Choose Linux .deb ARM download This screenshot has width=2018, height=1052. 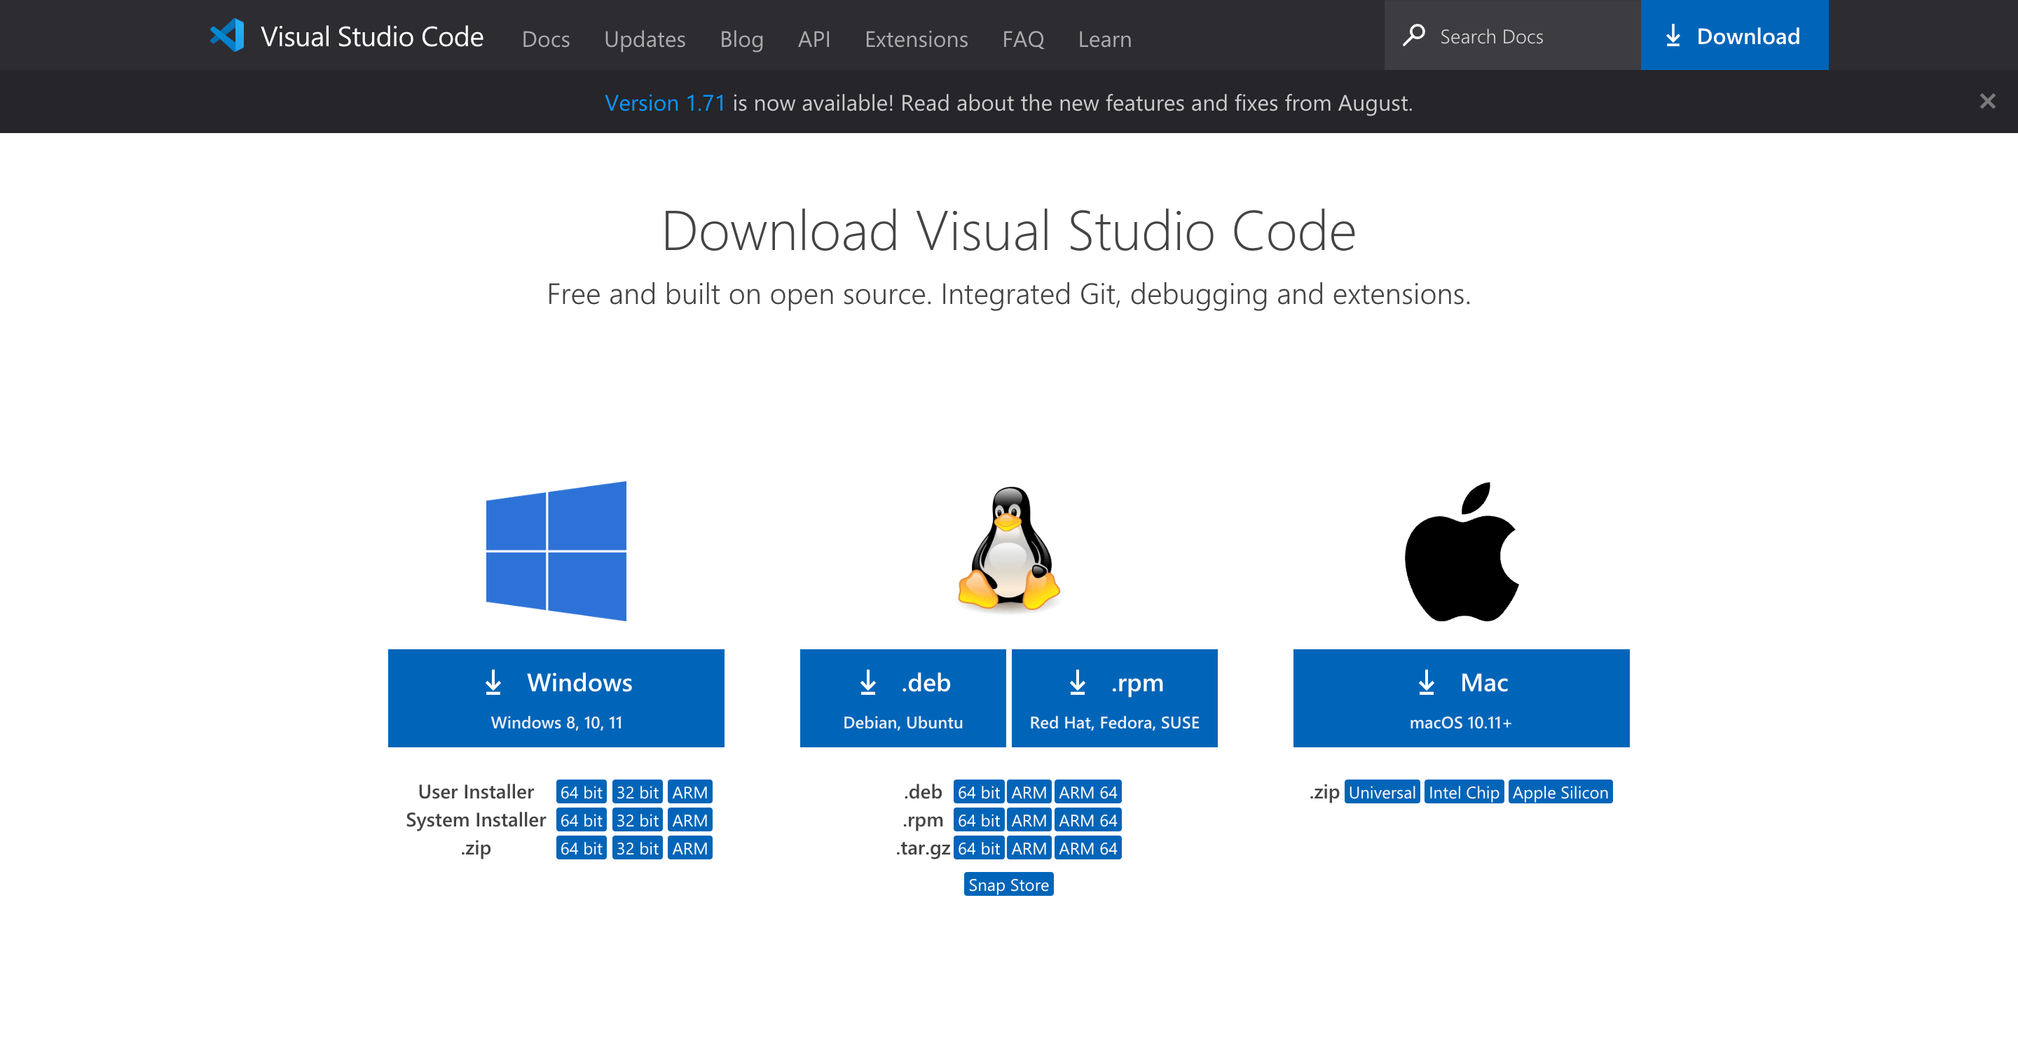pos(1028,791)
